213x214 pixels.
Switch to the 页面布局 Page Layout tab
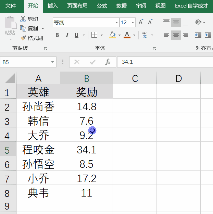77,6
